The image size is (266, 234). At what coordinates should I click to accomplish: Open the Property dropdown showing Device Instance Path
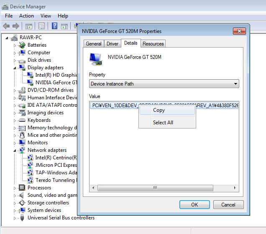pyautogui.click(x=164, y=84)
